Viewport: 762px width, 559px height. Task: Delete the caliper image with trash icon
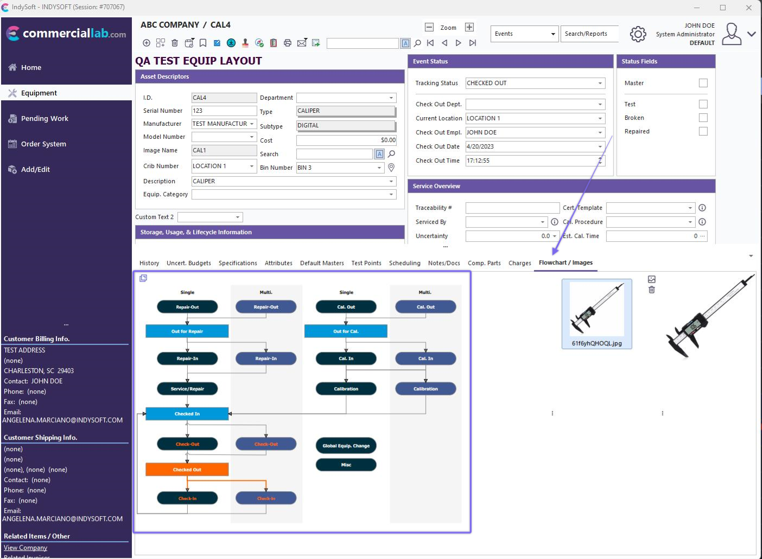tap(652, 290)
